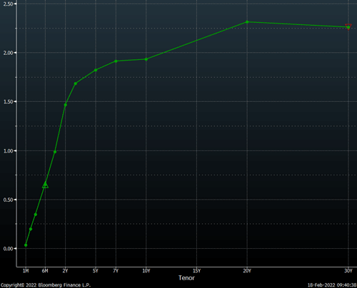Select the 7Y yield data point

116,61
